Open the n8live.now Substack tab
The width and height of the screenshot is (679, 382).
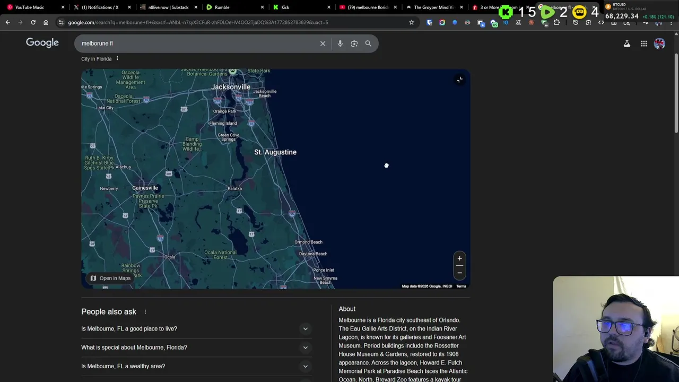pos(168,7)
